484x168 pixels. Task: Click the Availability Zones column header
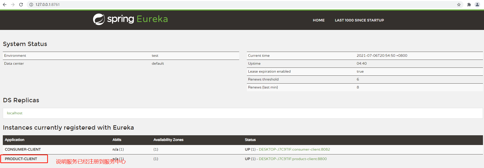click(x=168, y=140)
